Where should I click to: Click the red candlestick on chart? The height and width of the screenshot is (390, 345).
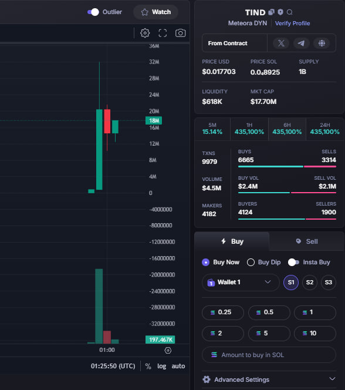pos(107,121)
